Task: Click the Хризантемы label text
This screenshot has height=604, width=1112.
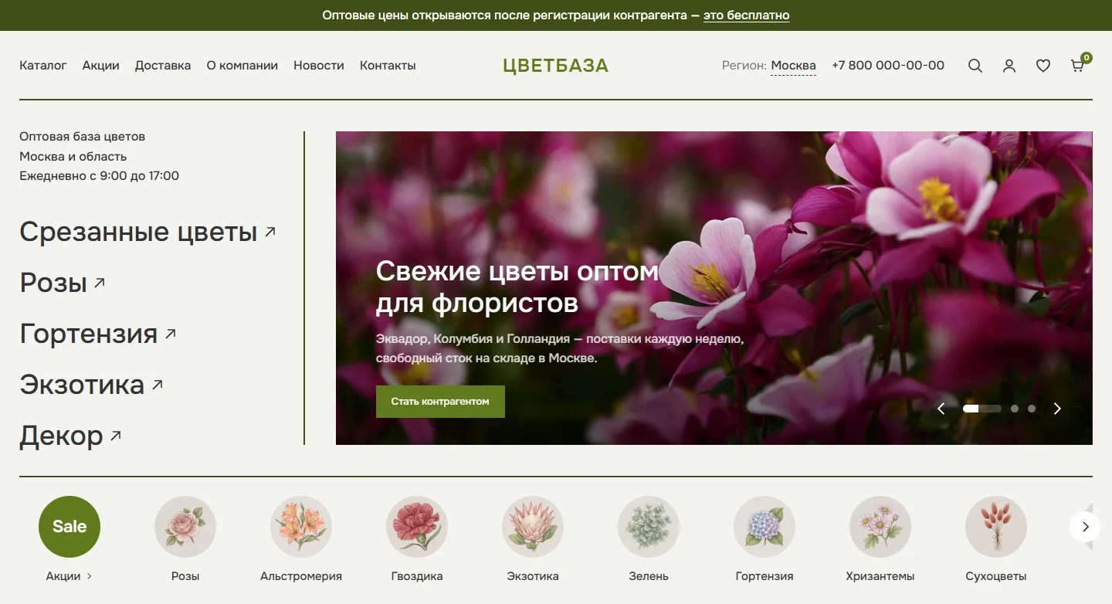Action: pos(880,576)
